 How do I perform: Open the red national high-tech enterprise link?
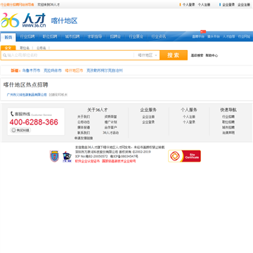pos(119,161)
